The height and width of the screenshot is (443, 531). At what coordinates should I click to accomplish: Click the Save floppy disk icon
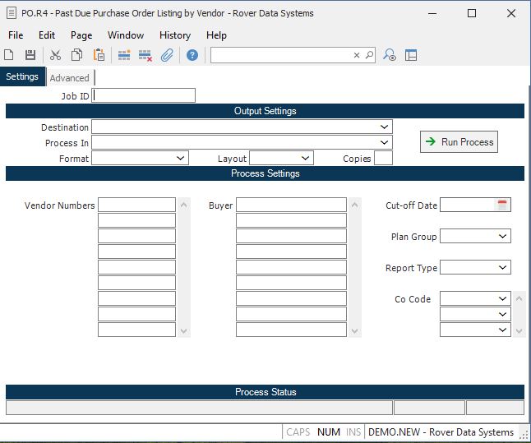30,55
